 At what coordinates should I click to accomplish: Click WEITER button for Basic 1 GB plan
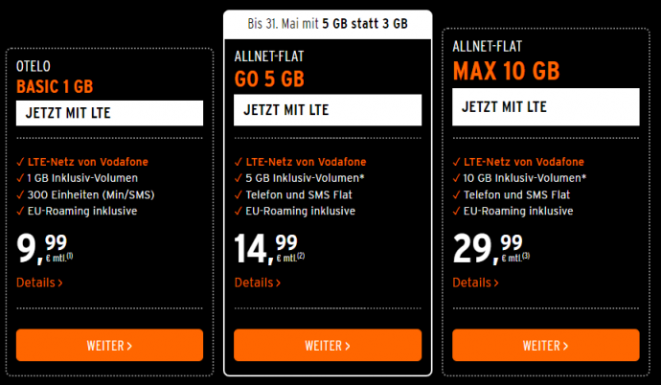pos(109,345)
